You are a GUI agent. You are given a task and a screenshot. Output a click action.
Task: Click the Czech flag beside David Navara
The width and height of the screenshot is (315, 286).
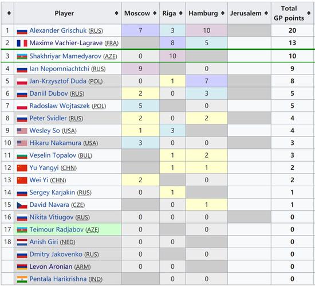click(x=22, y=205)
